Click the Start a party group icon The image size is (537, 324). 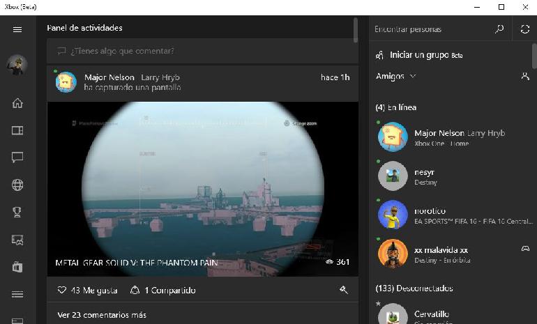point(379,55)
